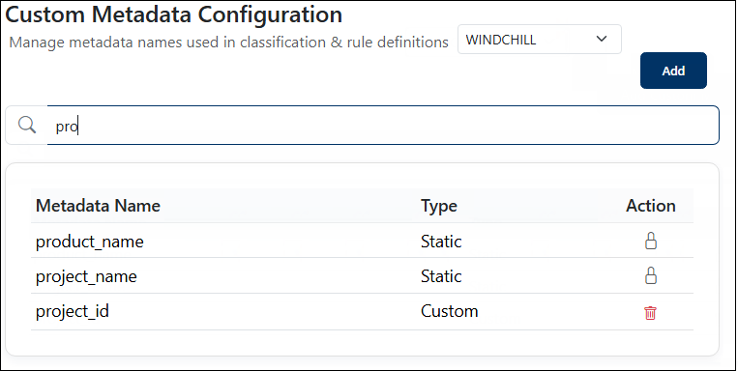Click the Static type for product_name
Screen dimensions: 738x371
pyautogui.click(x=441, y=242)
